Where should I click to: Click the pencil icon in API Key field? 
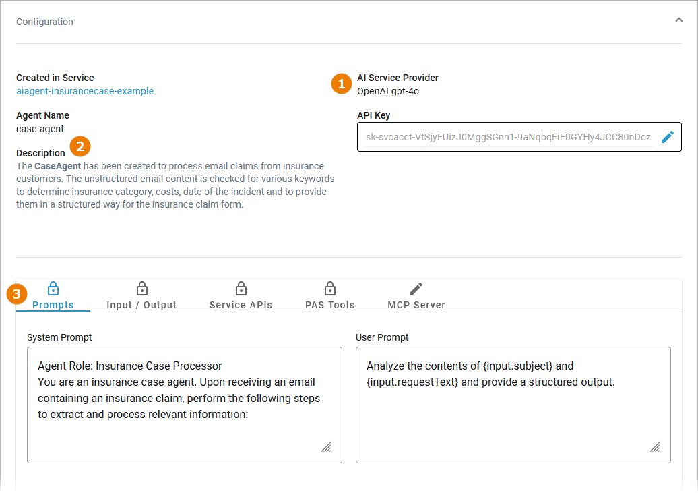point(667,137)
